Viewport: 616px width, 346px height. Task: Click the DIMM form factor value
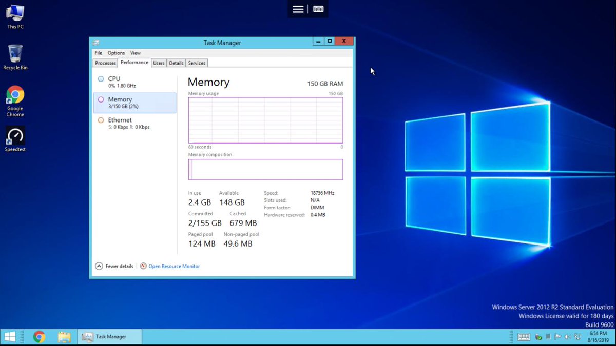tap(317, 208)
